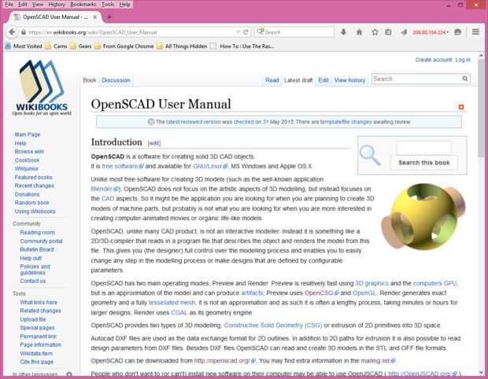Click the red icon beside page title

point(461,107)
